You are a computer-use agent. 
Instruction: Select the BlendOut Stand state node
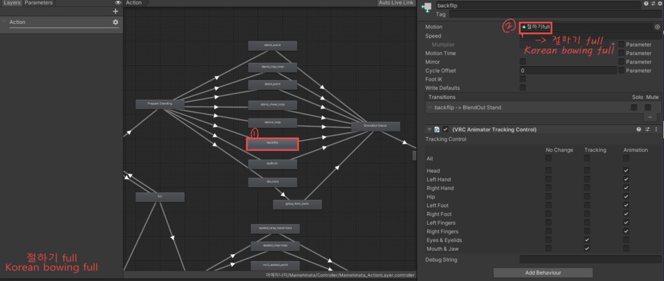(x=375, y=126)
